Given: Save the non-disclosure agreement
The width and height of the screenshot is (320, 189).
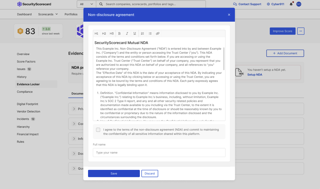Looking at the screenshot, I should [114, 173].
